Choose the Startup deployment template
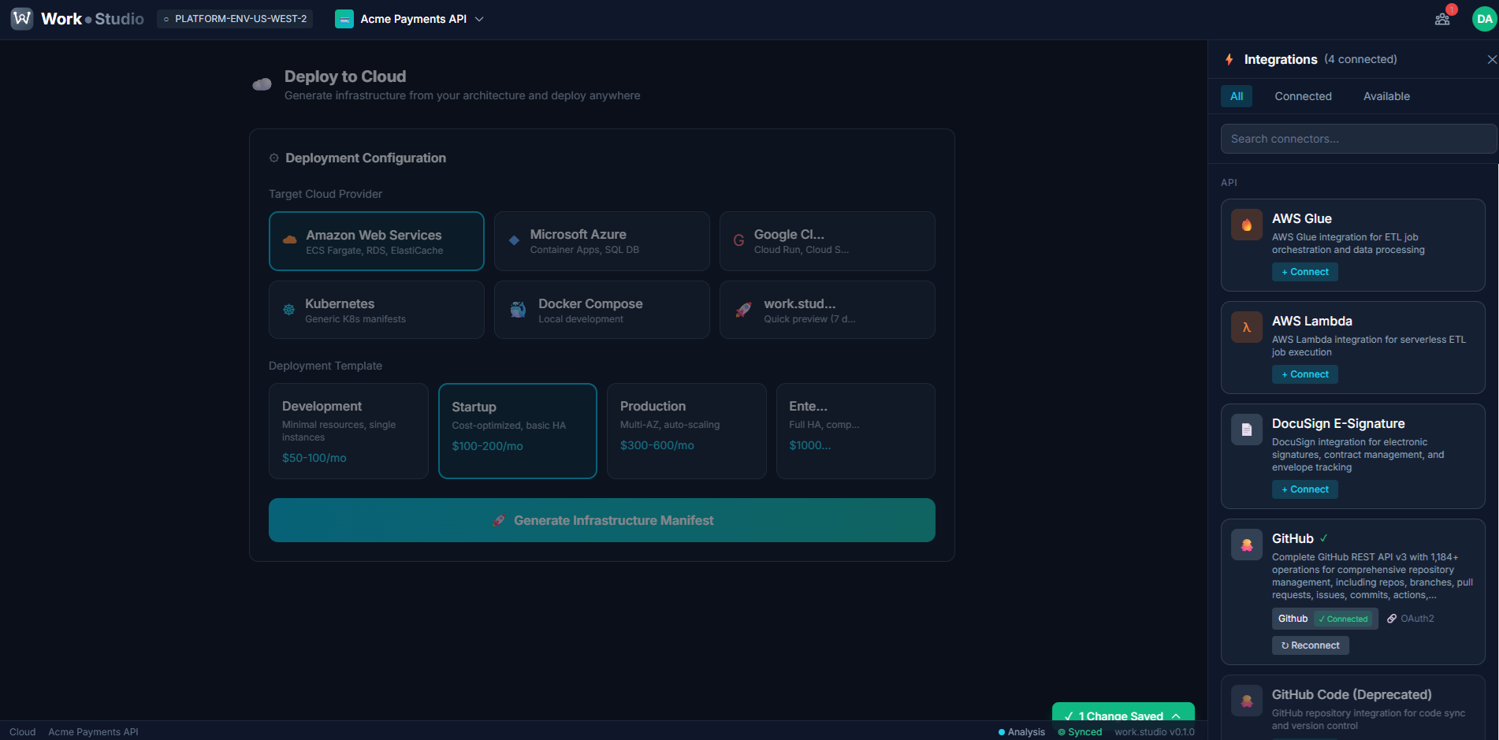 tap(518, 431)
